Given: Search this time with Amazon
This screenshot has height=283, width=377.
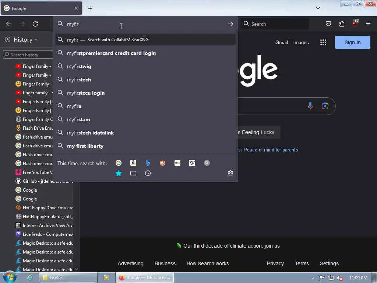Looking at the screenshot, I should click(x=133, y=163).
